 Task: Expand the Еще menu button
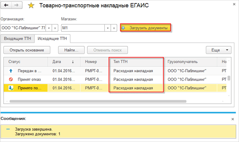pyautogui.click(x=219, y=50)
